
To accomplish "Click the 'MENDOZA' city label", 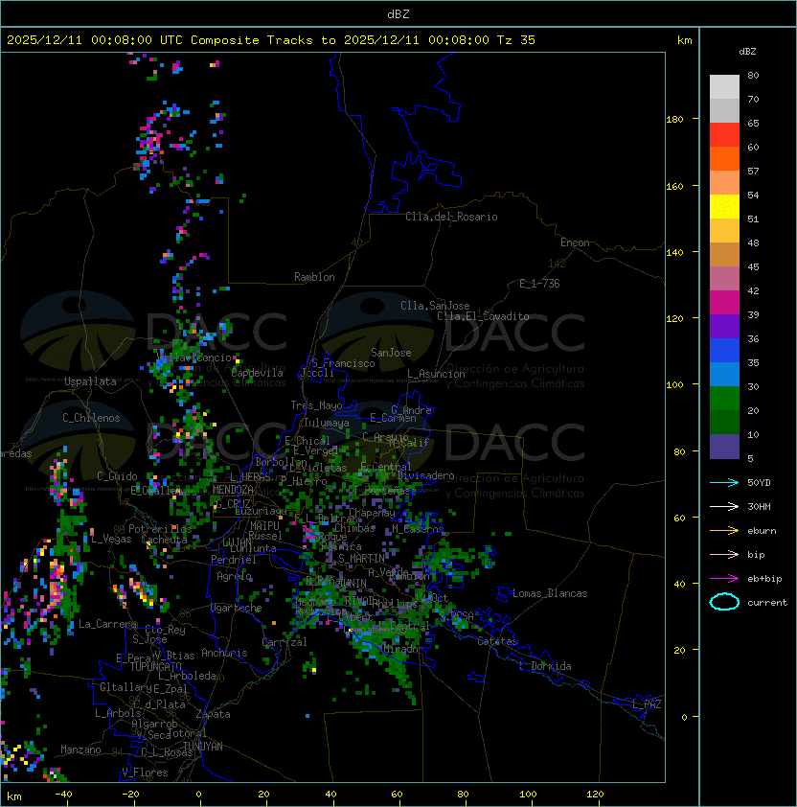I will [233, 490].
